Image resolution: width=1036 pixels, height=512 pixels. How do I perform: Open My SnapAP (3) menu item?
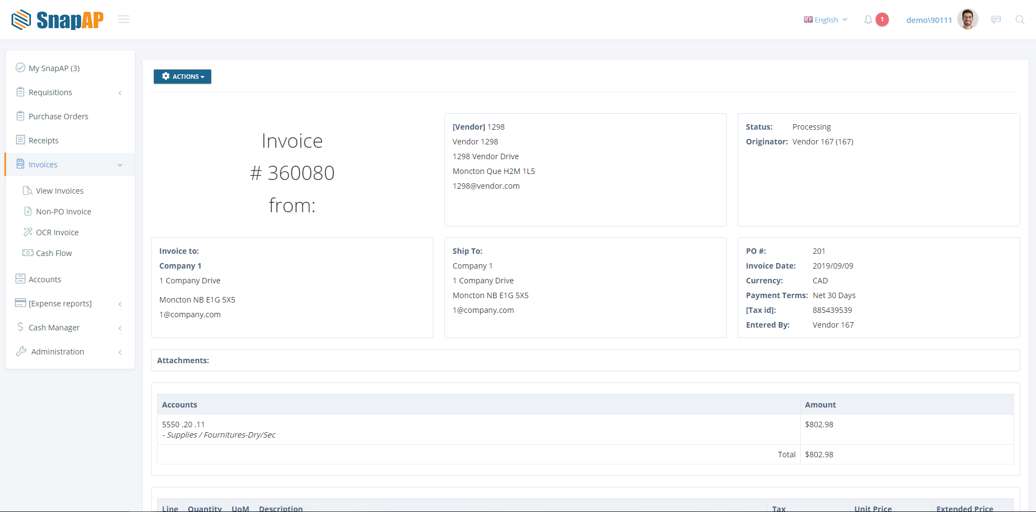coord(70,68)
